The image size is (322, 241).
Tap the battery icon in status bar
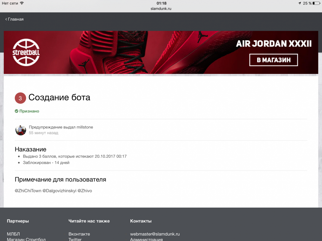(316, 3)
